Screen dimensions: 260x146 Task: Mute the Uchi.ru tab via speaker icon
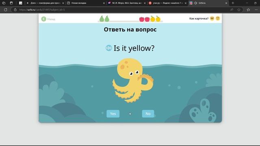[x=195, y=3]
